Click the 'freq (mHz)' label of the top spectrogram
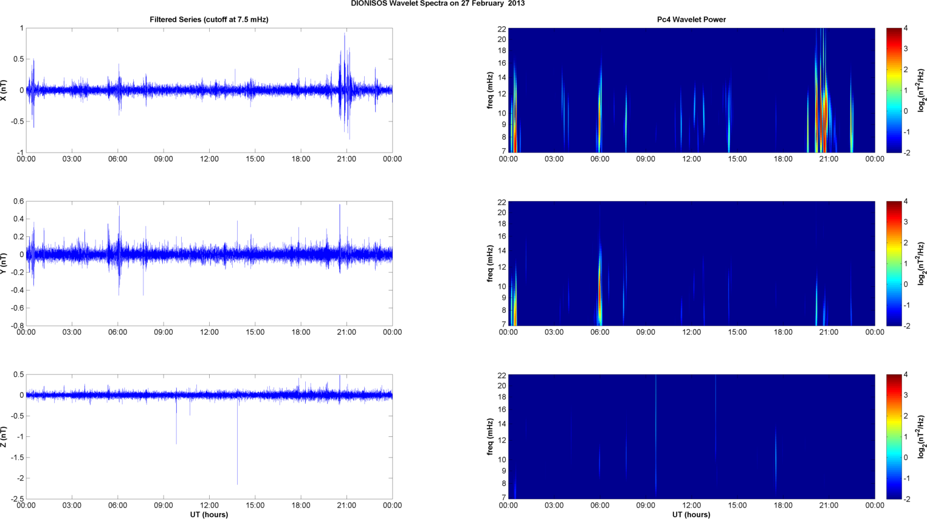The height and width of the screenshot is (519, 927). (x=490, y=90)
